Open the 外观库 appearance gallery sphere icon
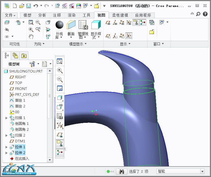The image size is (211, 177). coord(59,25)
